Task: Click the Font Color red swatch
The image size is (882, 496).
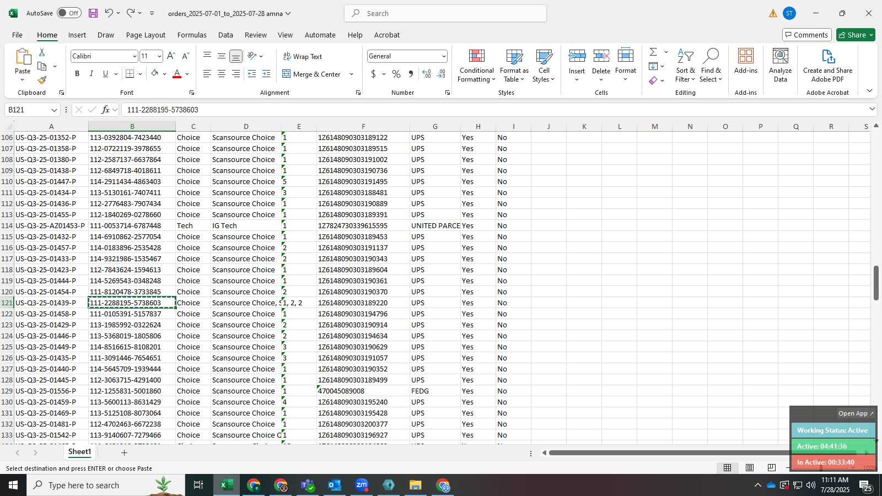Action: click(177, 74)
